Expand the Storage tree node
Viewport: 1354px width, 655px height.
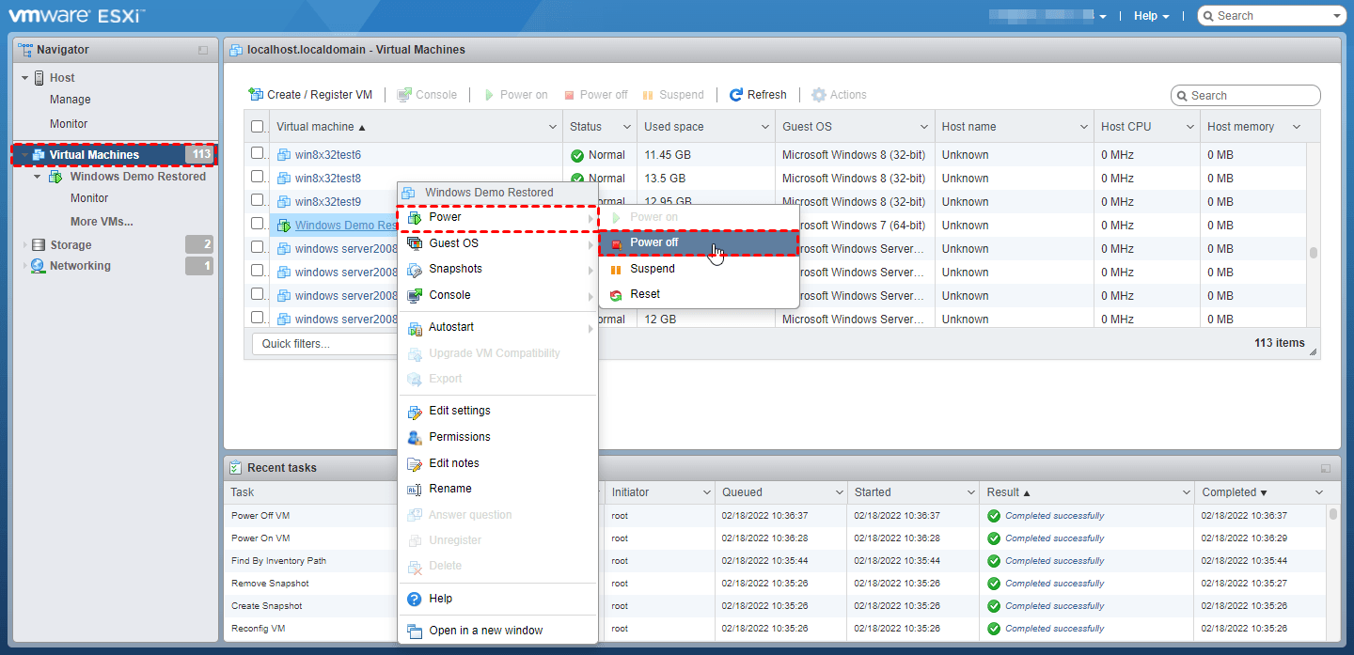[x=25, y=244]
